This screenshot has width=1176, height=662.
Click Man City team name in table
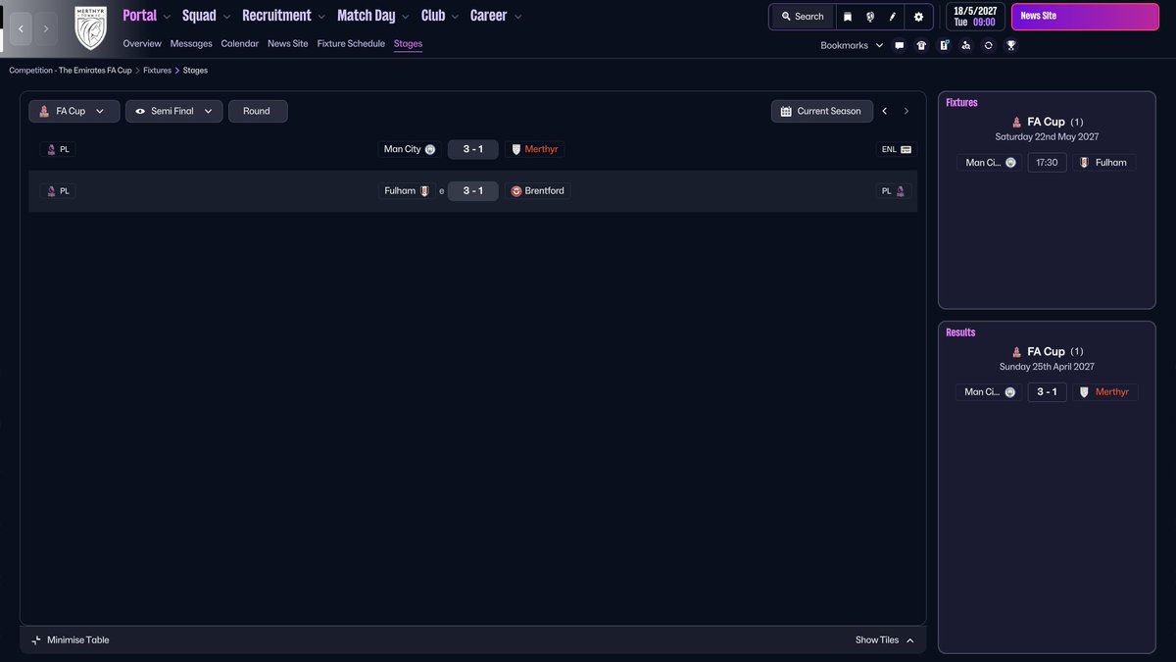[x=402, y=150]
